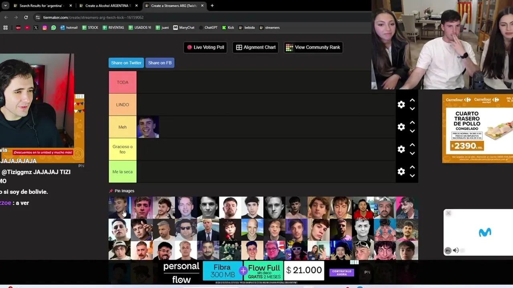Click CONTRATALO AHORA in Personal Flow ad

click(x=341, y=272)
